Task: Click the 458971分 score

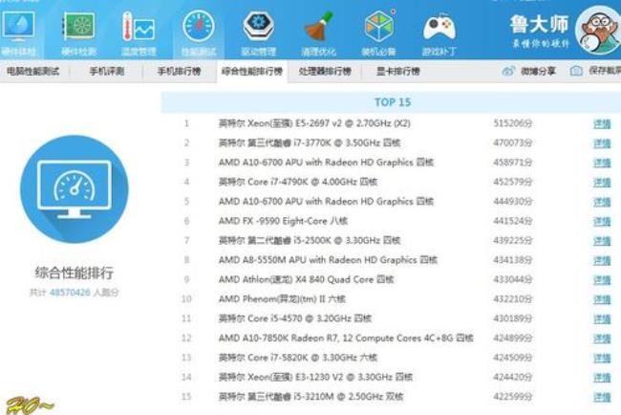Action: point(513,163)
